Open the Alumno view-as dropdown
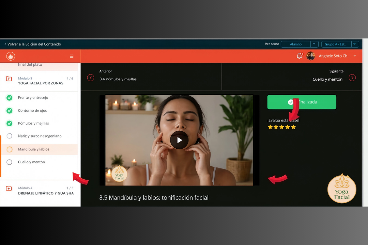 coord(300,44)
